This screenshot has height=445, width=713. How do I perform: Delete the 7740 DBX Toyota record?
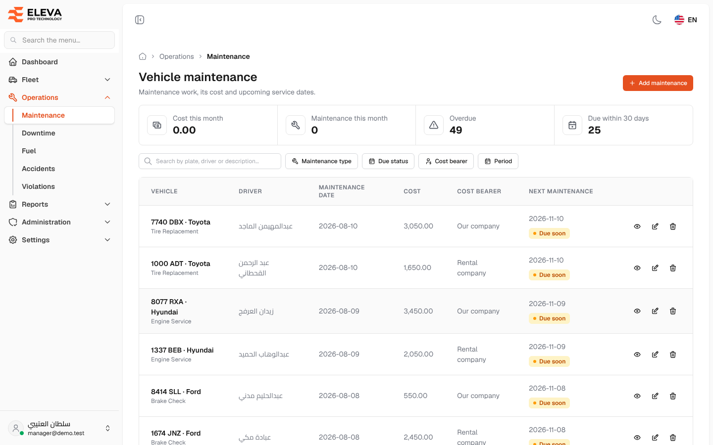click(x=673, y=226)
